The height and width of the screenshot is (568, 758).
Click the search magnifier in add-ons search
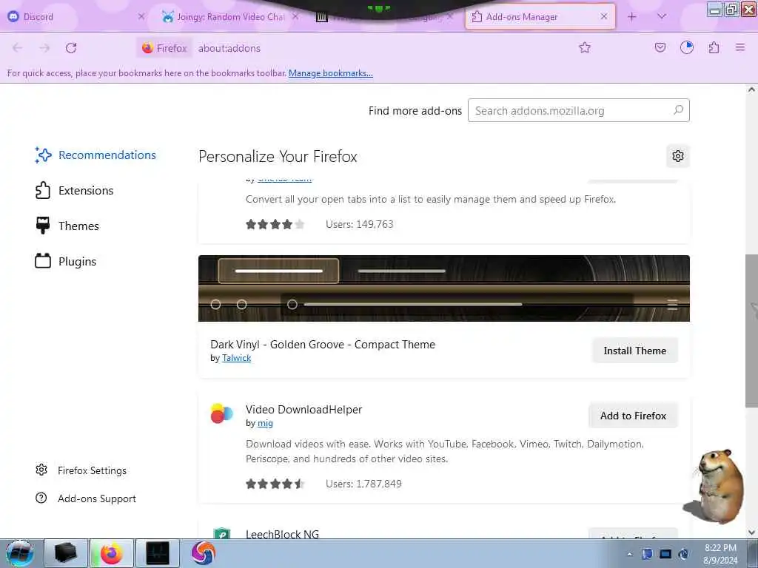pyautogui.click(x=678, y=110)
